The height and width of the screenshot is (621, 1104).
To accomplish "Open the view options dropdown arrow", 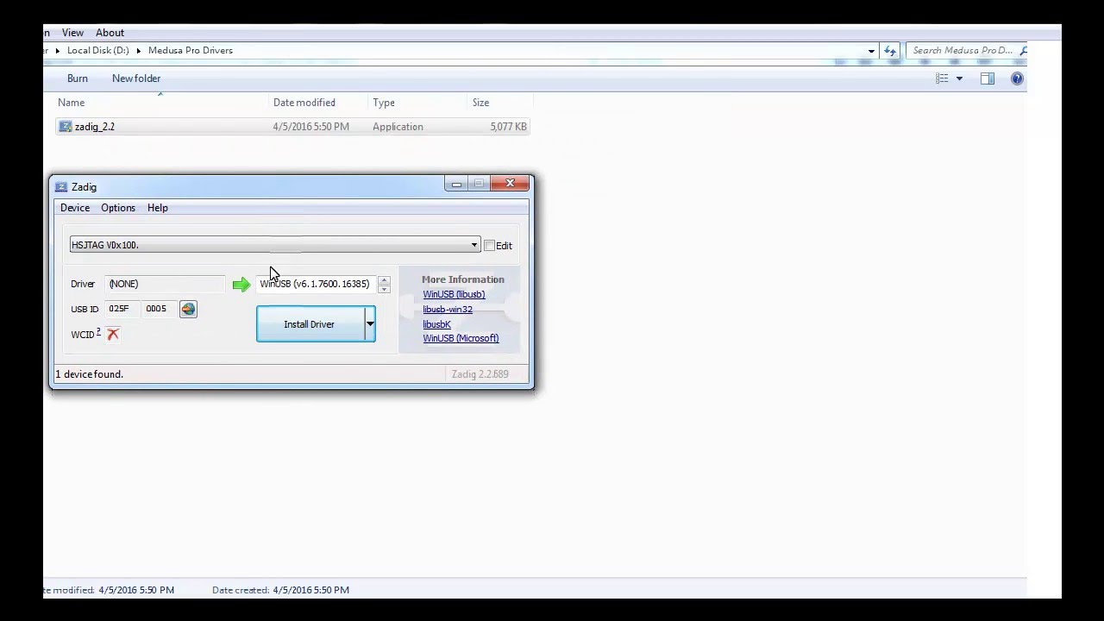I will pyautogui.click(x=959, y=78).
